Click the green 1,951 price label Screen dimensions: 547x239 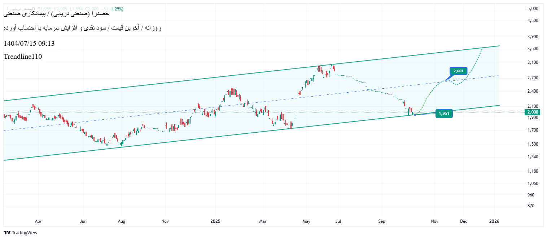(x=444, y=114)
